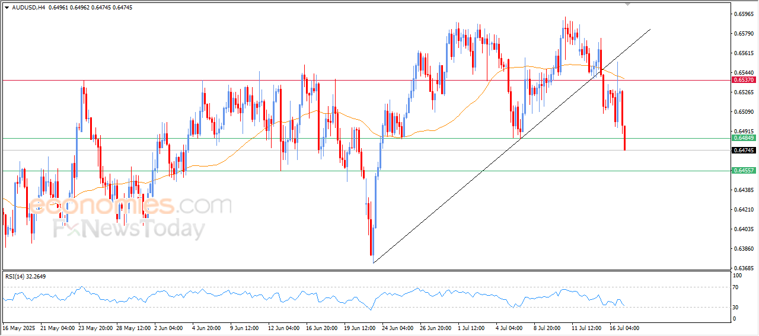This screenshot has width=759, height=336.
Task: Click the 0.64915 price axis value
Action: click(x=744, y=131)
